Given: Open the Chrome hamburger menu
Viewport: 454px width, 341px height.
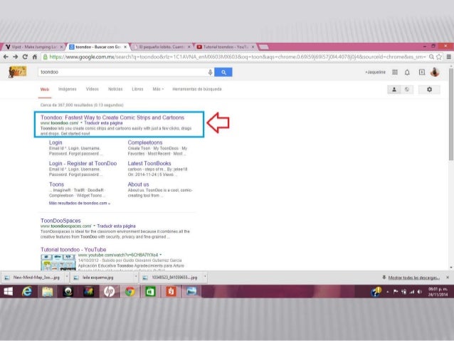Looking at the screenshot, I should (x=448, y=57).
